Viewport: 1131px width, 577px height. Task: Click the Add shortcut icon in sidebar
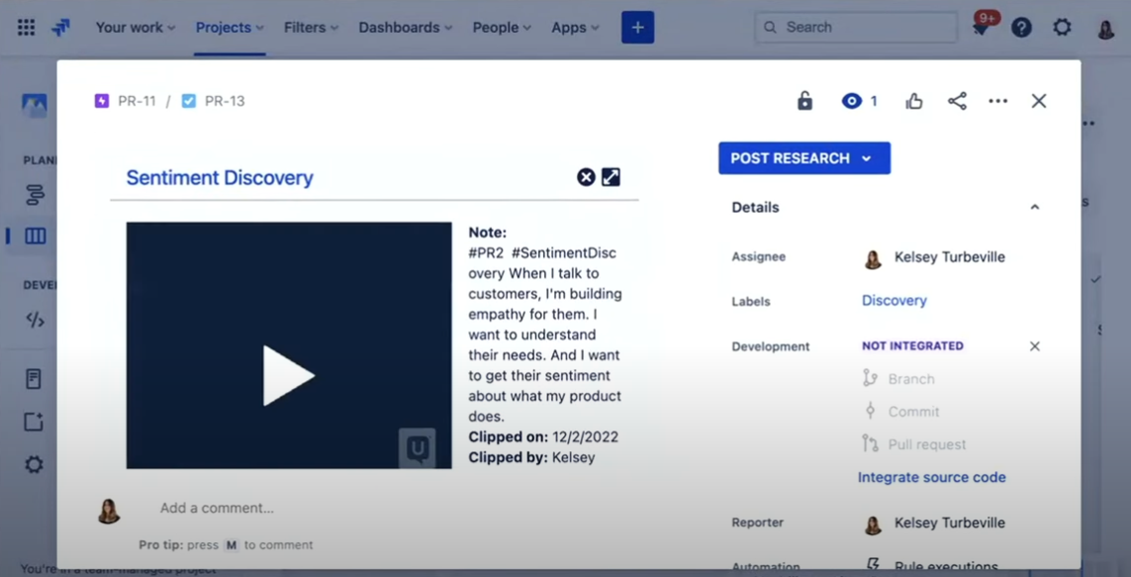[x=34, y=422]
